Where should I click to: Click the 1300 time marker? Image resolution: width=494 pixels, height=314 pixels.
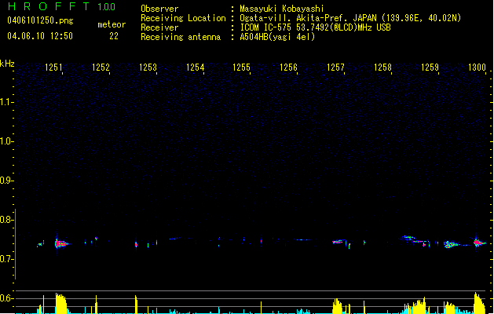click(x=477, y=68)
